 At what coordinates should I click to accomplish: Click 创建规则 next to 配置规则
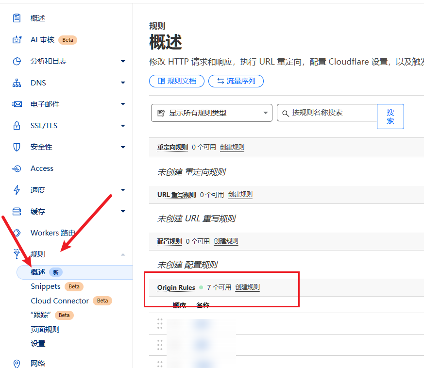pyautogui.click(x=226, y=241)
